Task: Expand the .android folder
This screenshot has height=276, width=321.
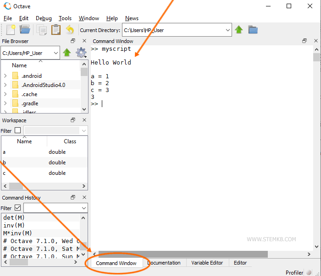Action: coord(5,76)
